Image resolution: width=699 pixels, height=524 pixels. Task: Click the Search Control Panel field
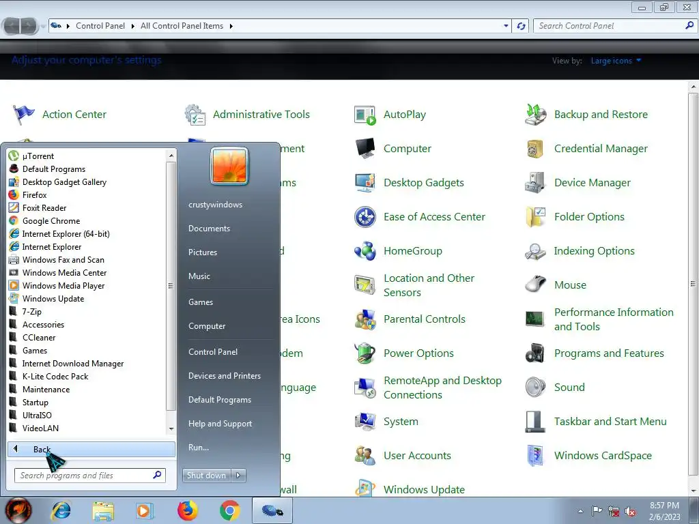[x=614, y=26]
